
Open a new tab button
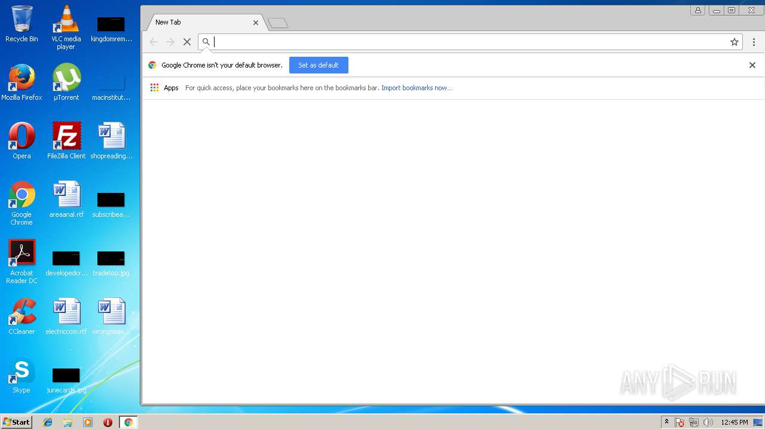pyautogui.click(x=278, y=23)
